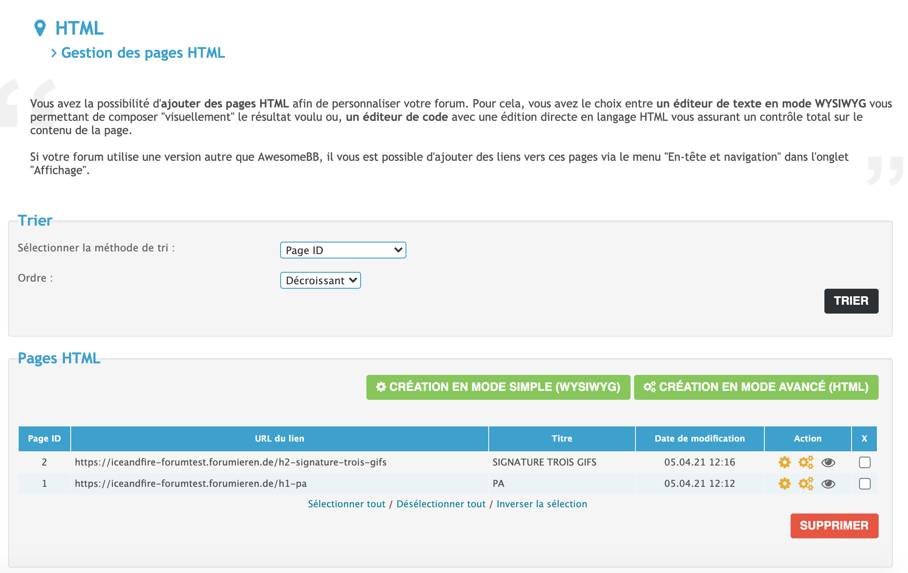Screen dimensions: 908x573
Task: Click the location pin icon beside HTML
Action: (x=40, y=28)
